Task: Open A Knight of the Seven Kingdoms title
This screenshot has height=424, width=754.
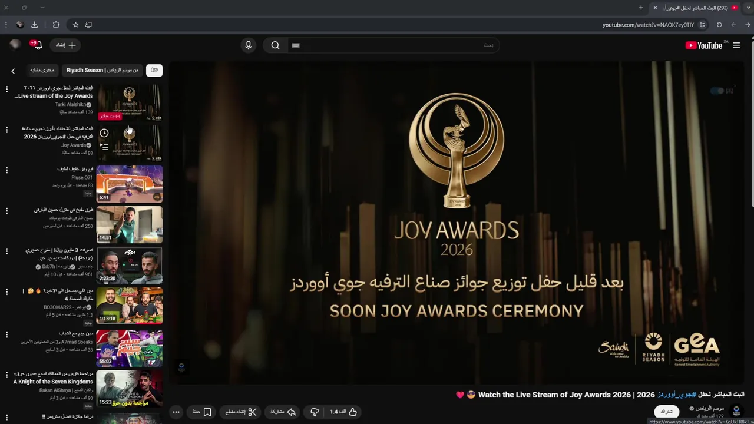Action: click(x=54, y=382)
